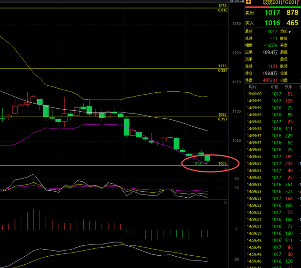The width and height of the screenshot is (301, 268).
Task: Click the 1100 price axis label
Action: click(x=237, y=112)
